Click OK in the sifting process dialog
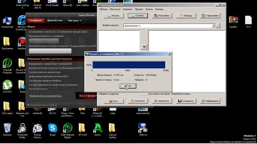Screen dimensions: 257x144 [x=128, y=86]
